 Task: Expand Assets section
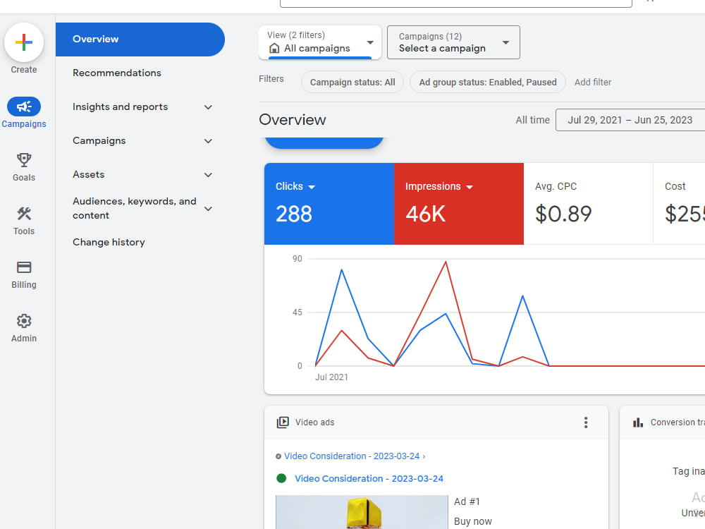pyautogui.click(x=208, y=174)
